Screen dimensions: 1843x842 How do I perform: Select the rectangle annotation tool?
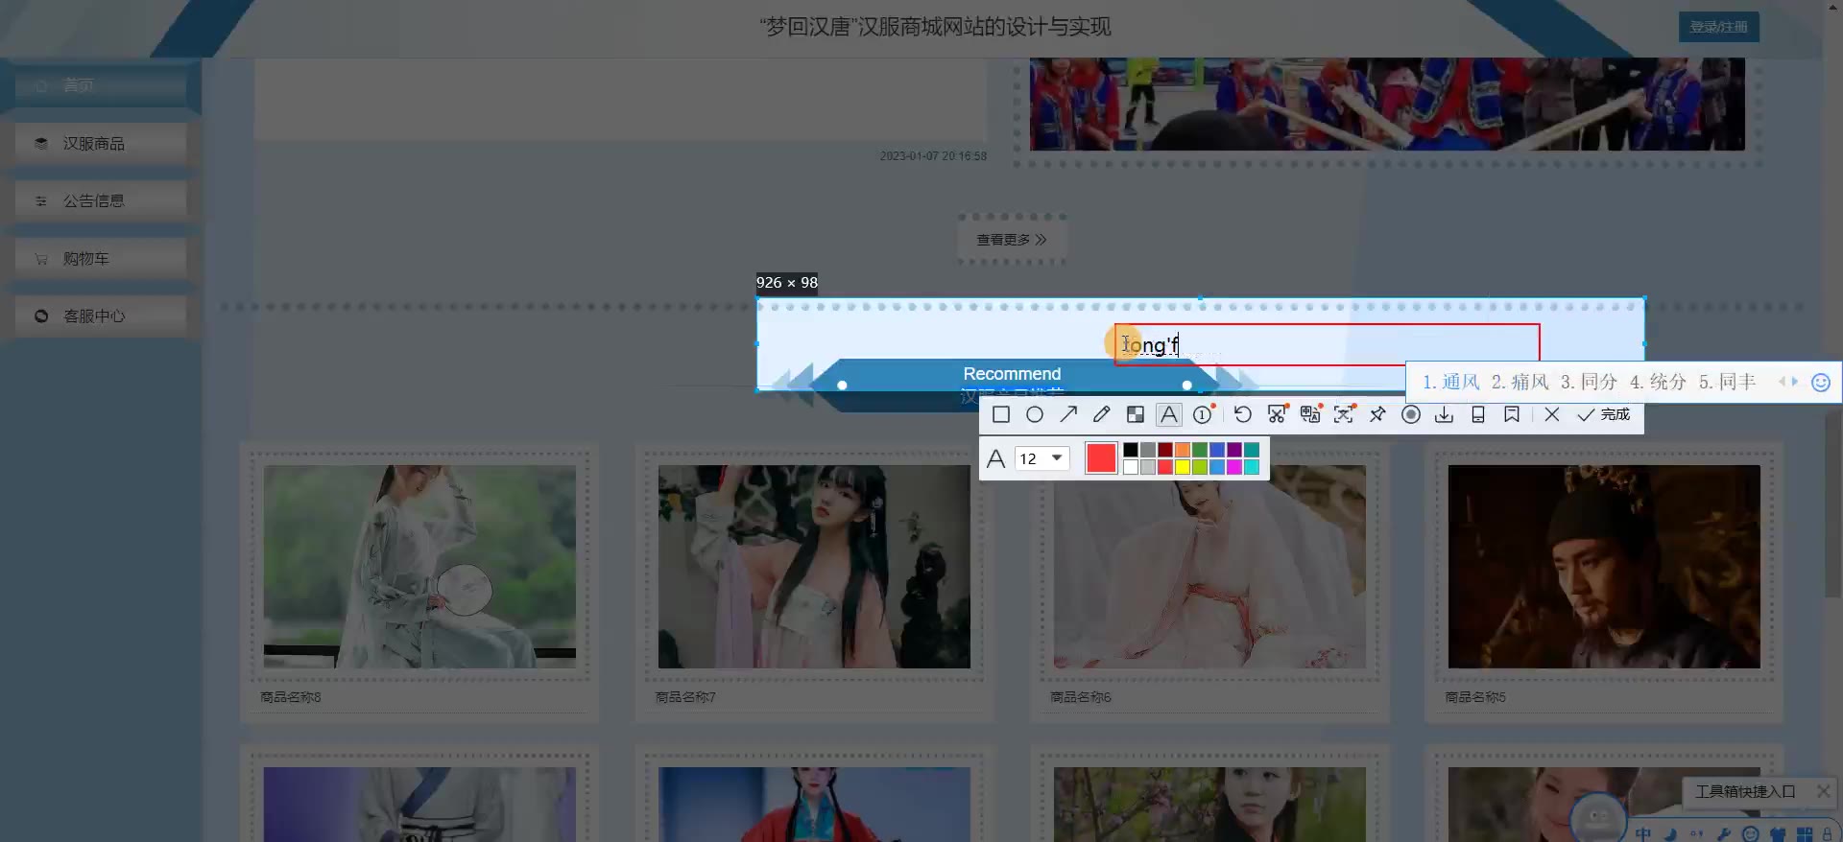tap(1001, 414)
